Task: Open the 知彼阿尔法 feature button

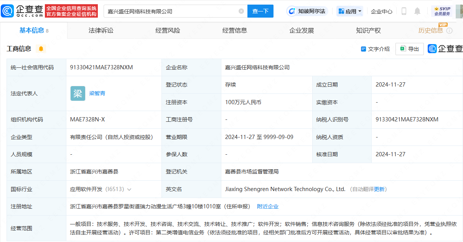Action: (x=306, y=11)
